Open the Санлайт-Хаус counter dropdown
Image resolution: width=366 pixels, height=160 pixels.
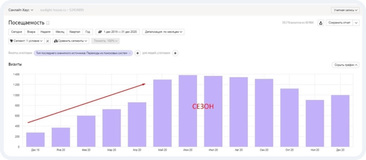(21, 10)
